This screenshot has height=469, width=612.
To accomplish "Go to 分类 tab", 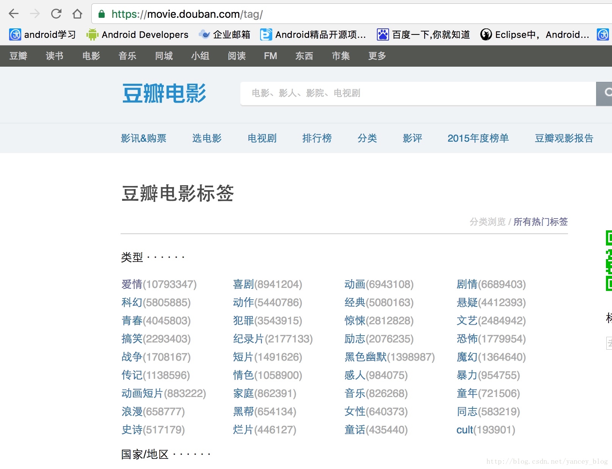I will [x=367, y=138].
